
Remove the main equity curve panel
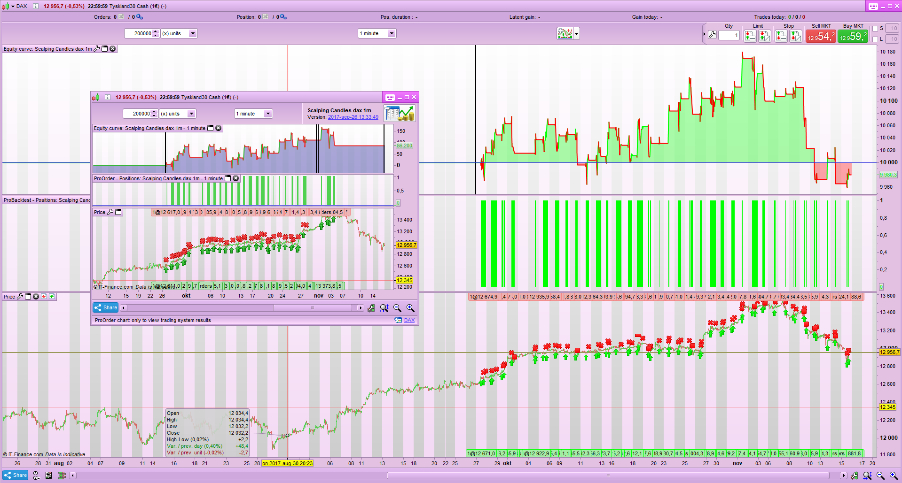(113, 49)
